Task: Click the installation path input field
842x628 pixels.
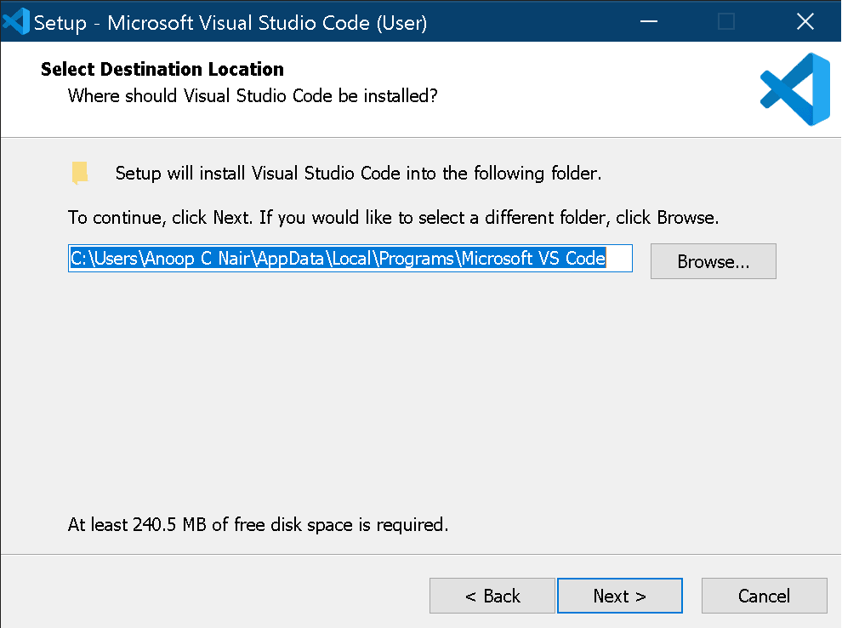Action: 350,259
